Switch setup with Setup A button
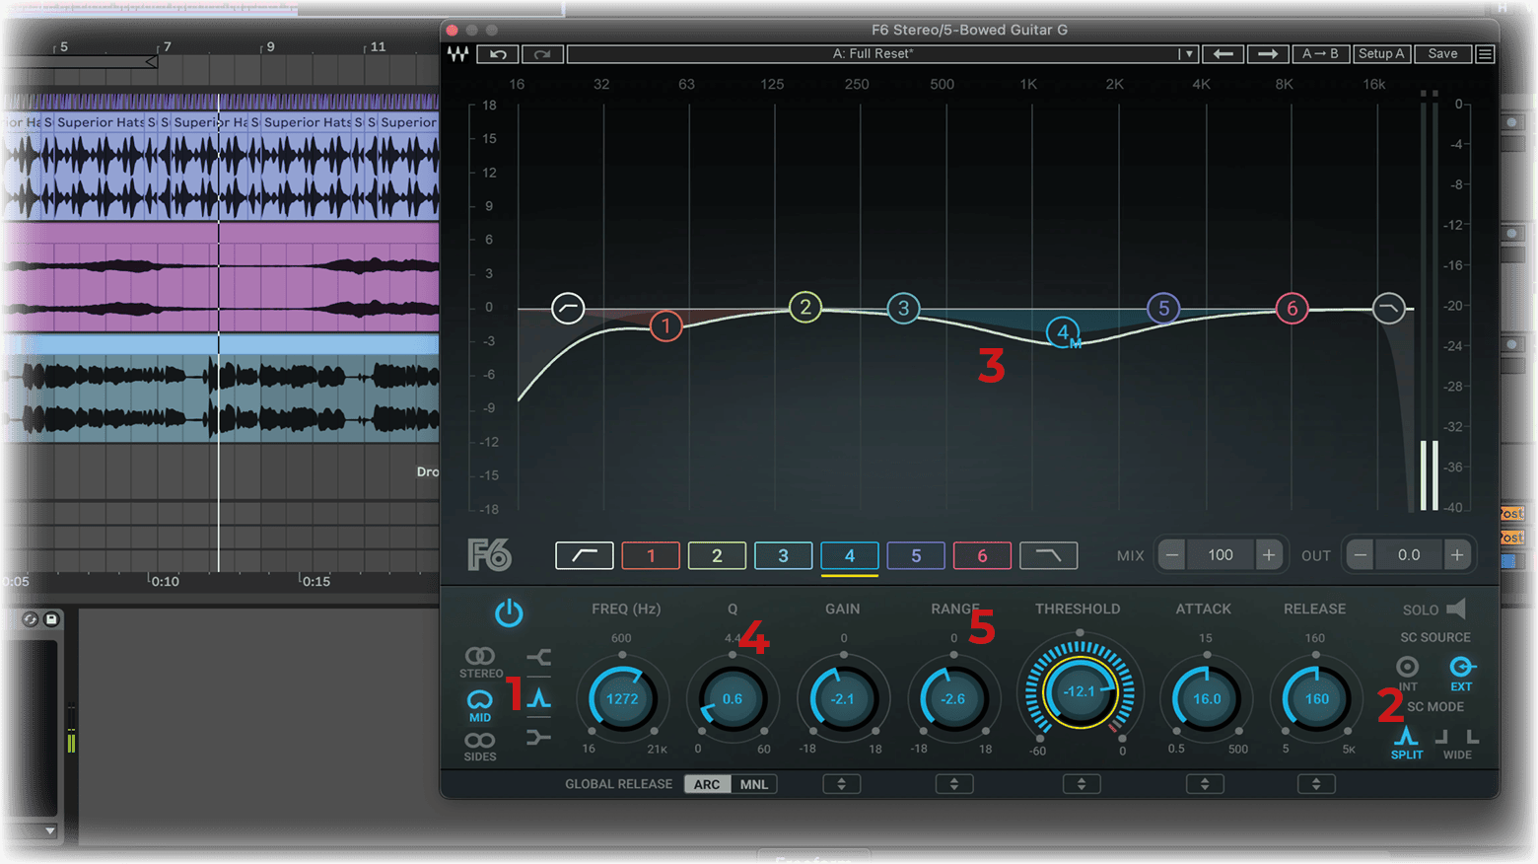This screenshot has width=1538, height=864. click(x=1381, y=54)
